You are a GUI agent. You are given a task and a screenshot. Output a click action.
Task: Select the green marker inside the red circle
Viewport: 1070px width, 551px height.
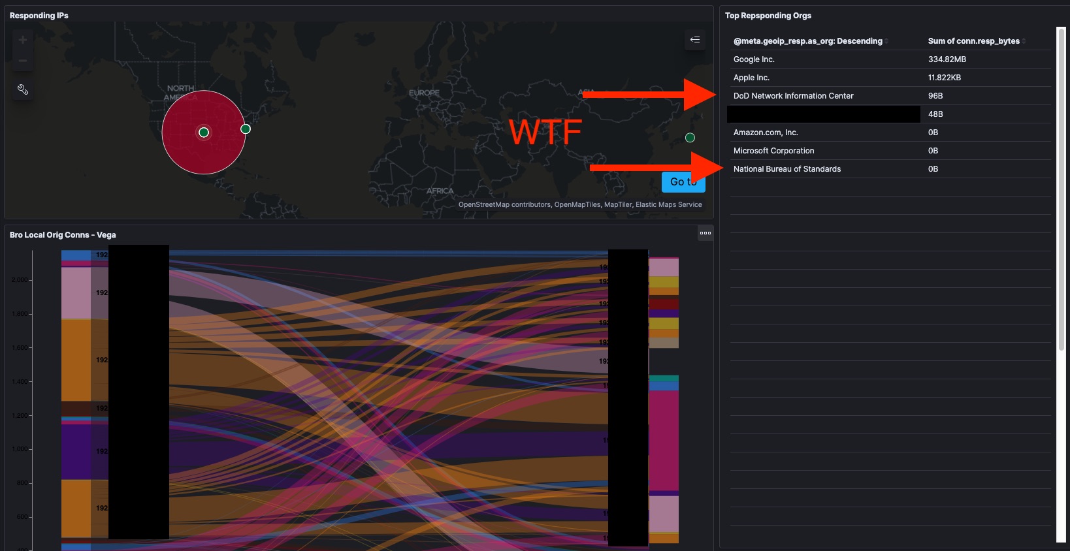click(204, 133)
